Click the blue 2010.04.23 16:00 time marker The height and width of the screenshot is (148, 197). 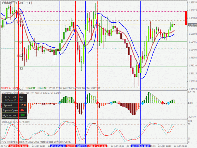[x=141, y=146]
